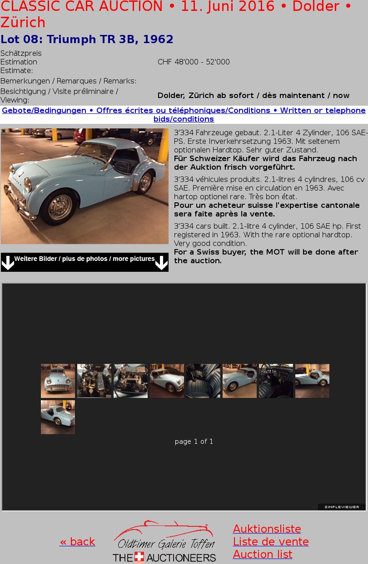This screenshot has width=368, height=564.
Task: Click the SimpleViewer label in the gallery corner
Action: (x=342, y=507)
